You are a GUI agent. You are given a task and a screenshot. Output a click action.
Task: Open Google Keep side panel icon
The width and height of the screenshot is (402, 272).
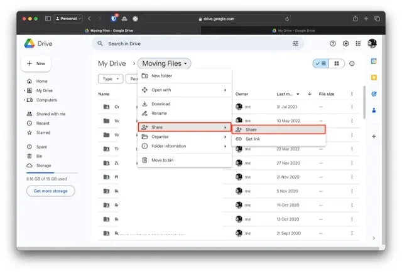tap(374, 78)
